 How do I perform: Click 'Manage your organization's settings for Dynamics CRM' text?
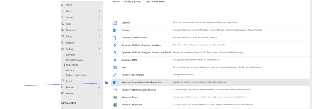(x=196, y=60)
